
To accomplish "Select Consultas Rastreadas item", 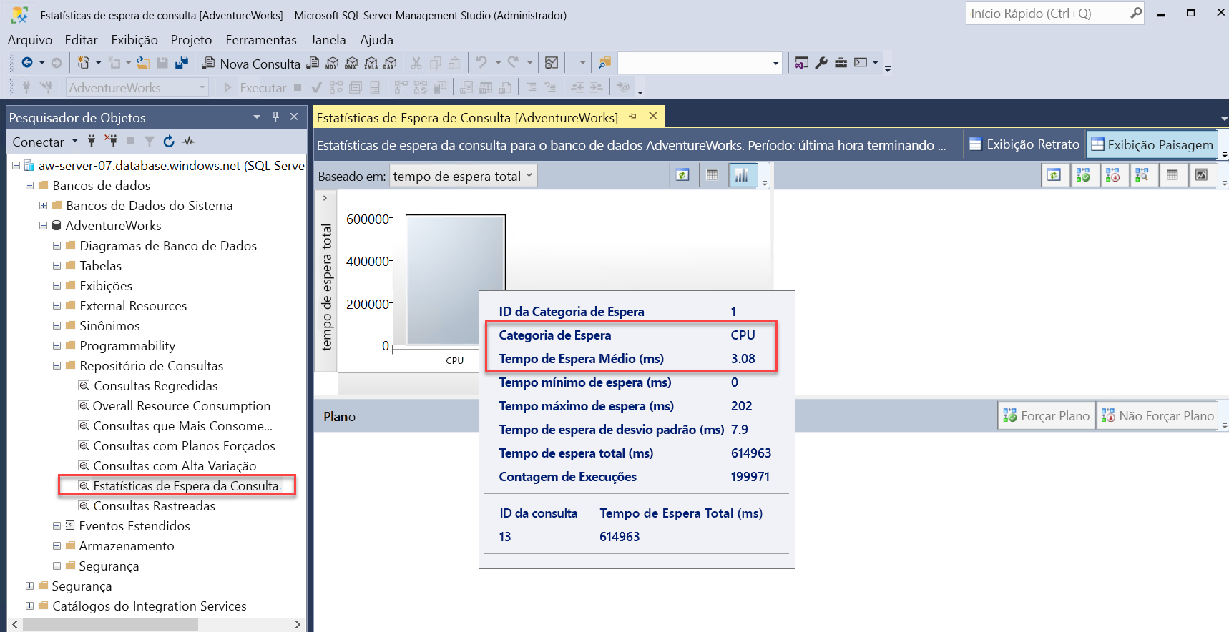I will 154,505.
